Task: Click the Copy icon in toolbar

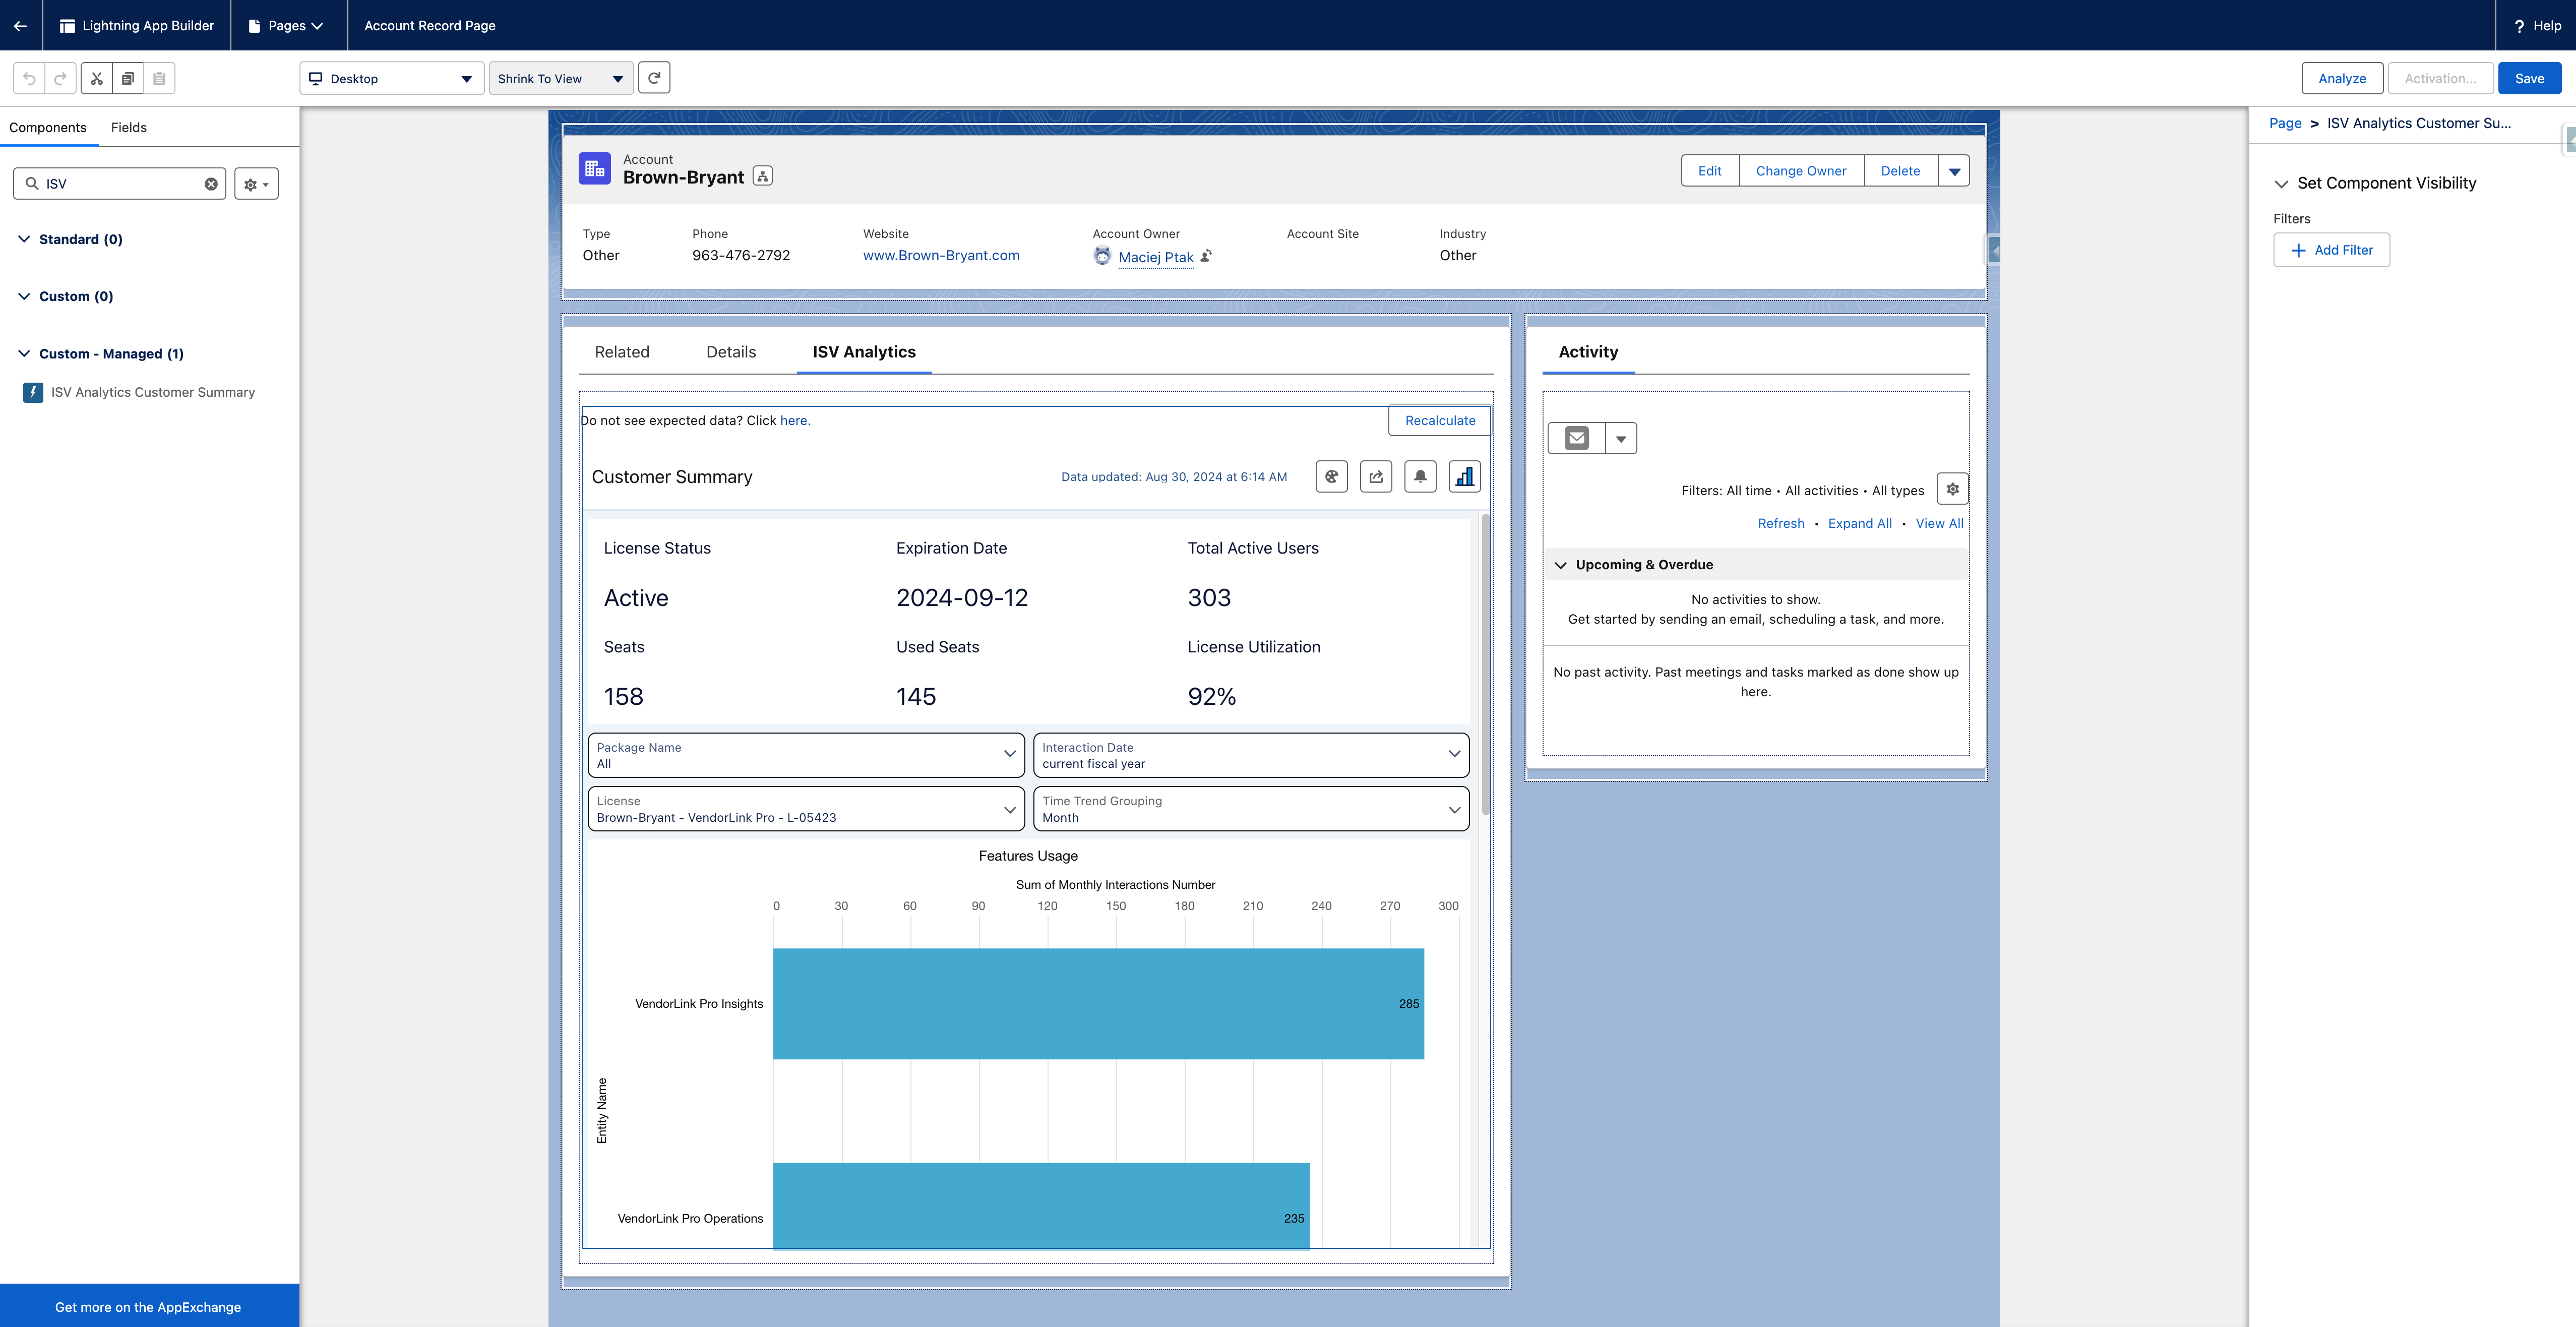Action: pyautogui.click(x=128, y=78)
